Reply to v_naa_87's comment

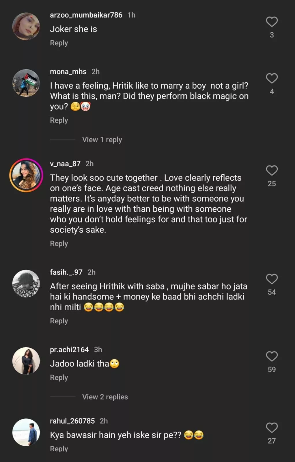click(x=59, y=244)
